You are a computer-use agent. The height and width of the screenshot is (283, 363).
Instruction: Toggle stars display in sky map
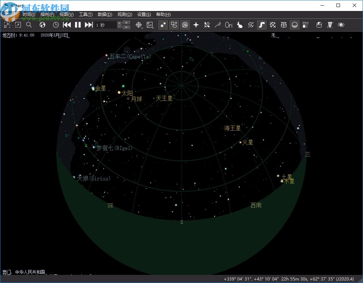coord(163,25)
